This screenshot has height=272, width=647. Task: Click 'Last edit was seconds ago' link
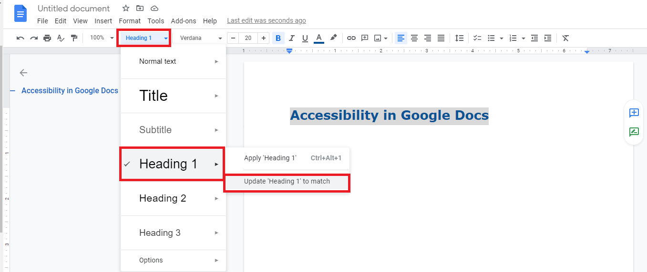point(267,21)
